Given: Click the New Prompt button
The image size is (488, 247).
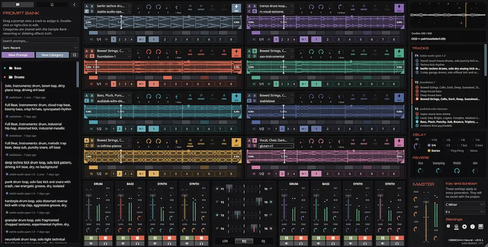Looking at the screenshot, I should point(18,55).
